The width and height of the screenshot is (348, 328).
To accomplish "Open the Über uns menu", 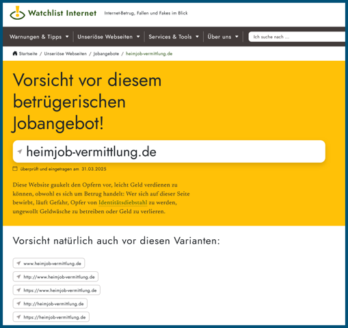I will pos(219,37).
